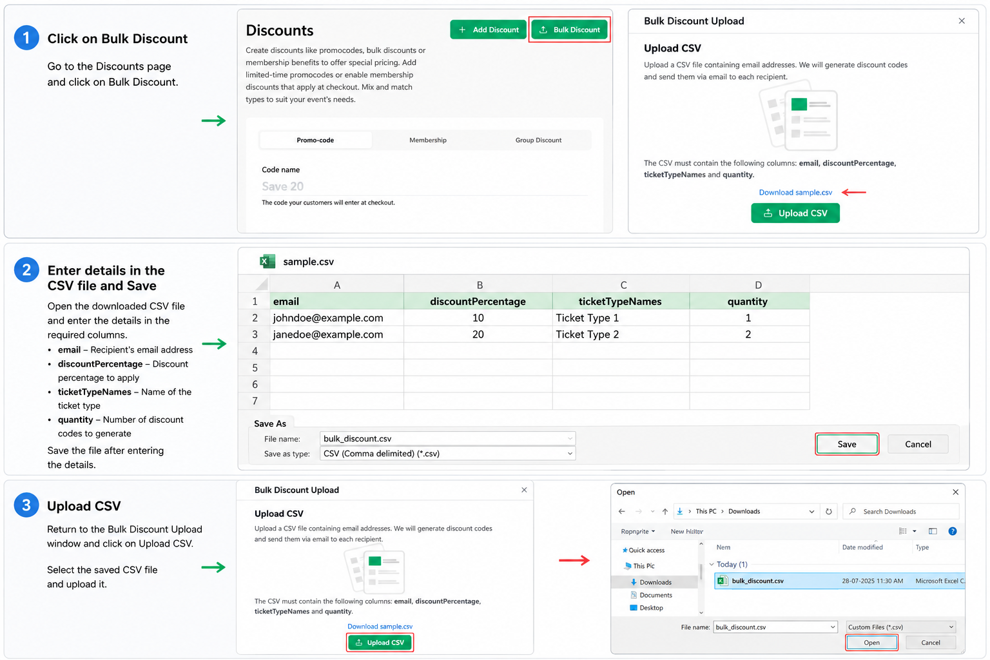The height and width of the screenshot is (660, 990).
Task: Click the Refresh icon in Open dialog
Action: click(x=829, y=511)
